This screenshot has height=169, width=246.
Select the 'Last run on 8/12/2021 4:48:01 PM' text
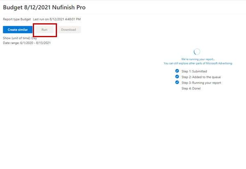pyautogui.click(x=57, y=19)
